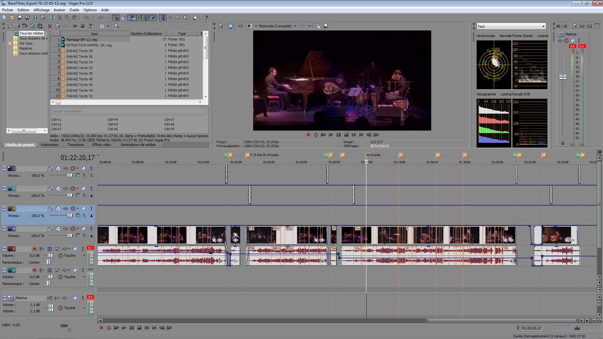Click the Matrice master fader in the mixer
The height and width of the screenshot is (339, 603).
[x=563, y=77]
